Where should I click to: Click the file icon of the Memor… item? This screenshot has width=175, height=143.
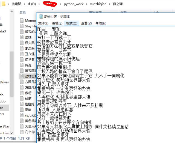(x=22, y=20)
